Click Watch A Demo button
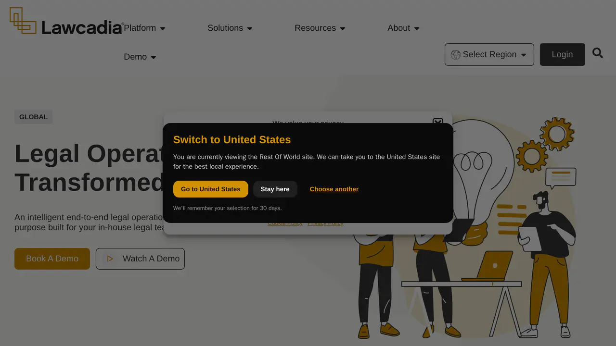Viewport: 616px width, 346px height. pos(140,259)
